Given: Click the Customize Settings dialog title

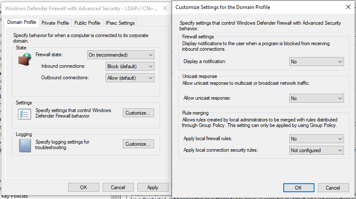Looking at the screenshot, I should tap(223, 7).
